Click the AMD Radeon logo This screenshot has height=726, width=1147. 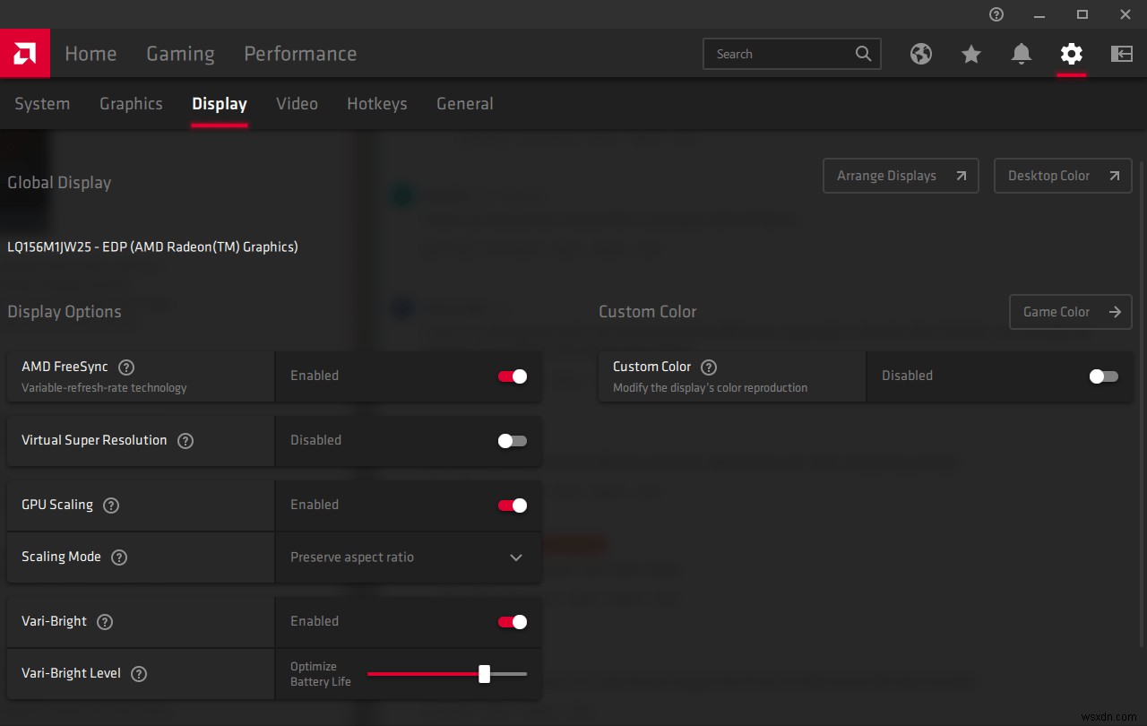pos(24,53)
